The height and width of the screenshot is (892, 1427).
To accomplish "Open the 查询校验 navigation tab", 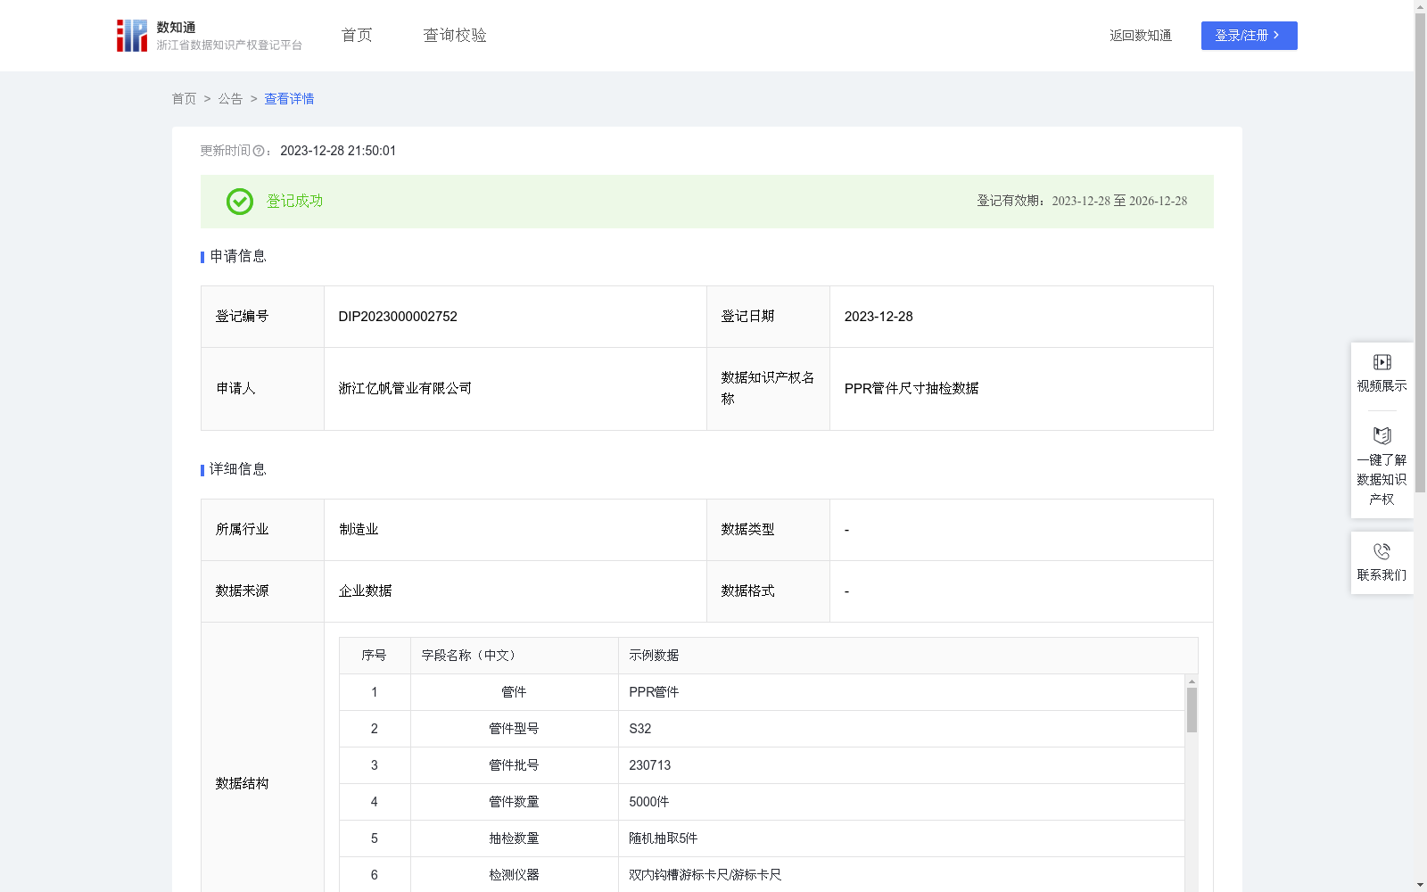I will pos(455,36).
